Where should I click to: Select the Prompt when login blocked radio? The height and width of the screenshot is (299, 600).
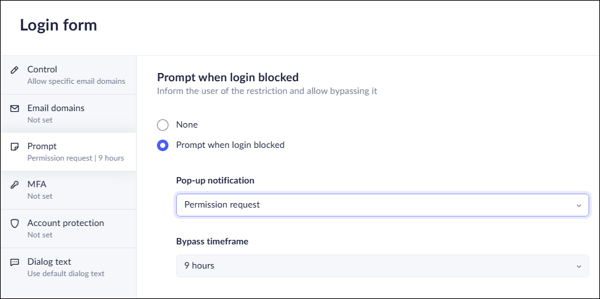(x=163, y=145)
